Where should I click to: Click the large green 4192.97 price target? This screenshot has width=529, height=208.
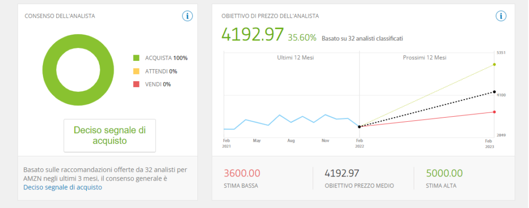[252, 35]
